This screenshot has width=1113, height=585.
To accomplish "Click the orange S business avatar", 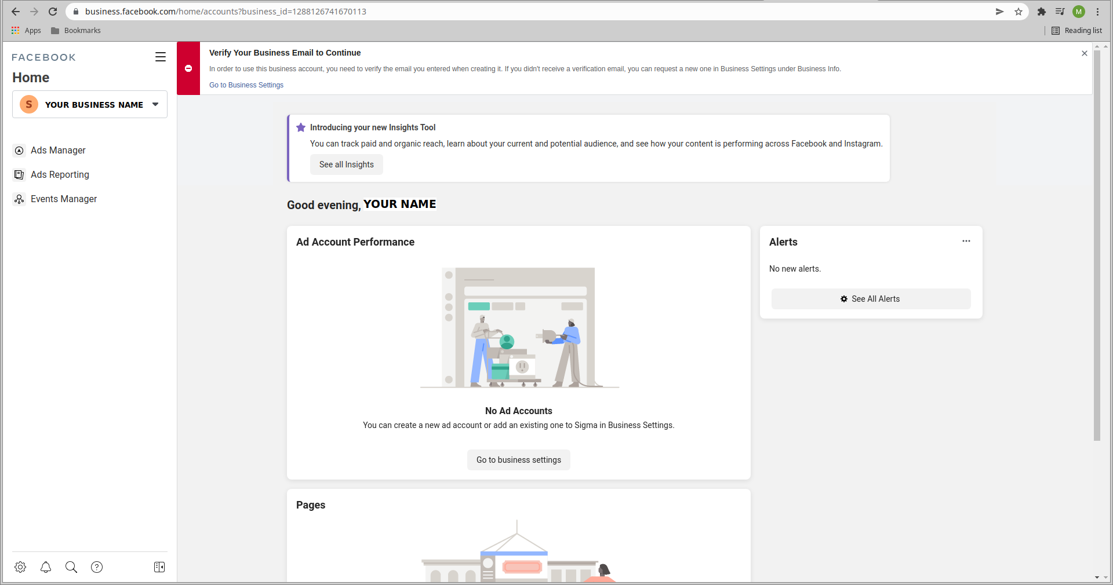I will point(29,104).
